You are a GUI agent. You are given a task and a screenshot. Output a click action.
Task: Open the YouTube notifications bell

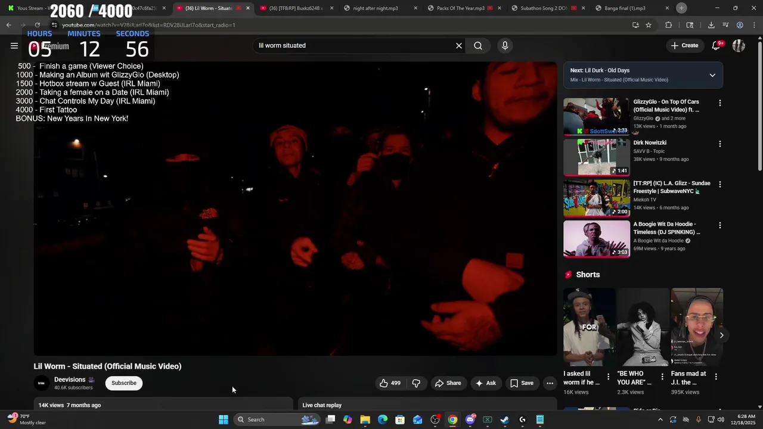[717, 45]
